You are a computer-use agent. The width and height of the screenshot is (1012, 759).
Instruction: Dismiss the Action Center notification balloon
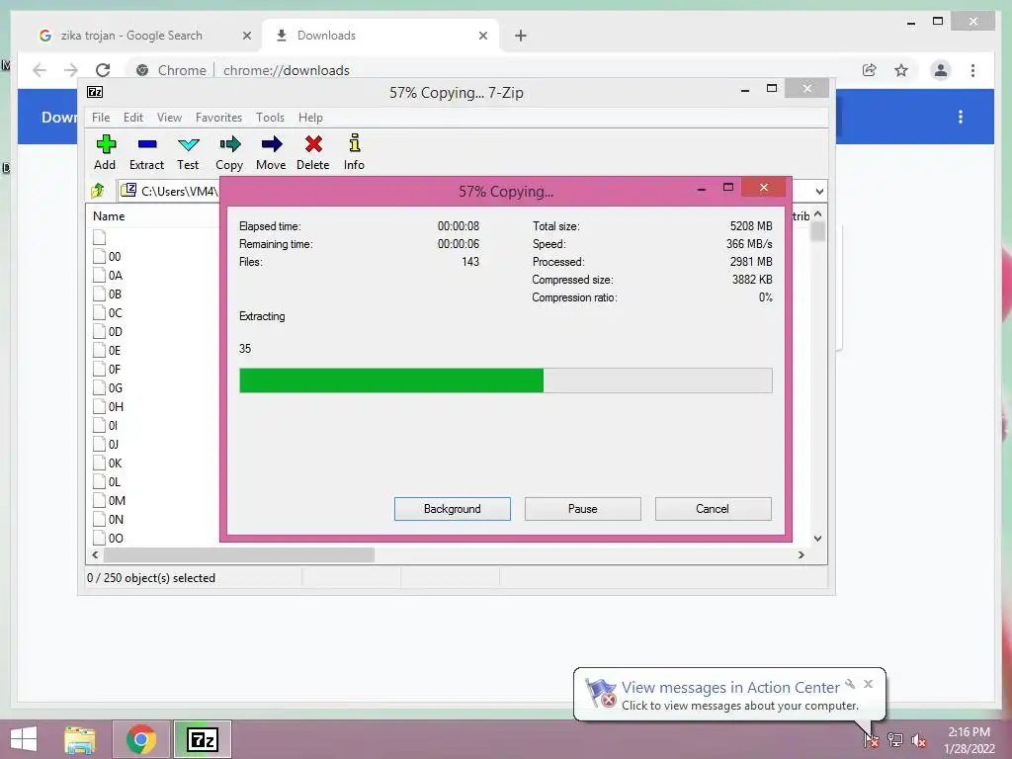[x=868, y=684]
